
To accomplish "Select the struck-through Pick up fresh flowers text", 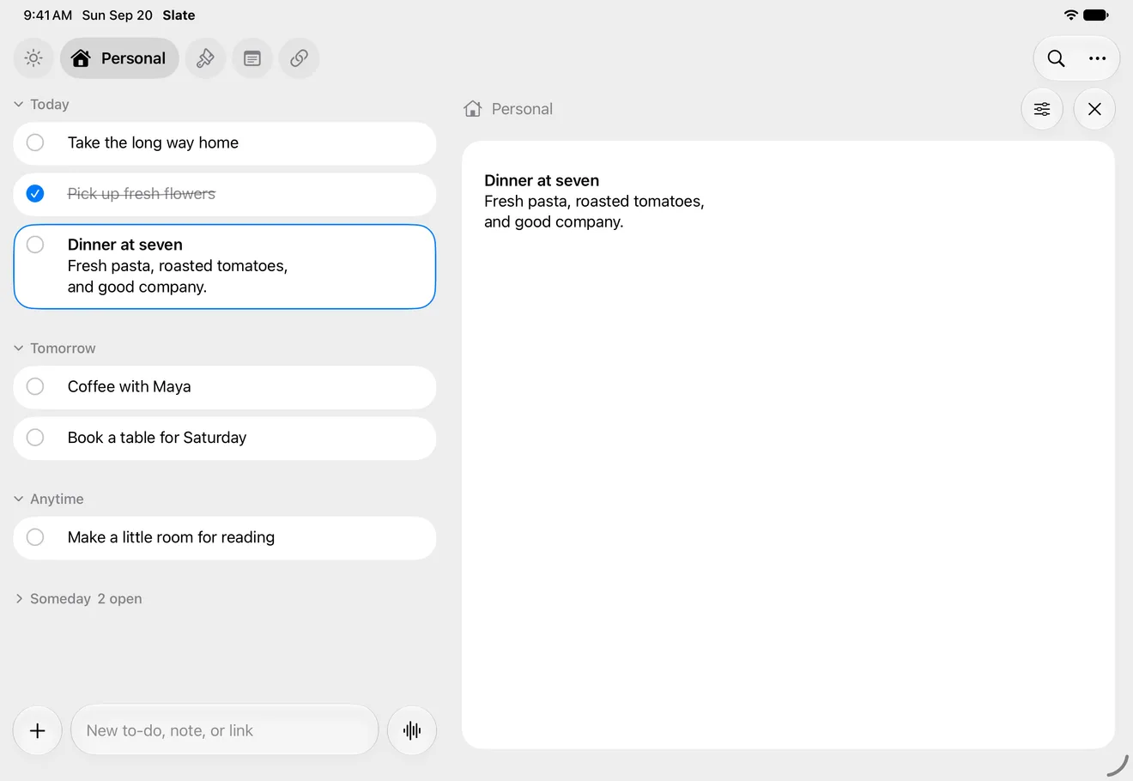I will point(142,194).
